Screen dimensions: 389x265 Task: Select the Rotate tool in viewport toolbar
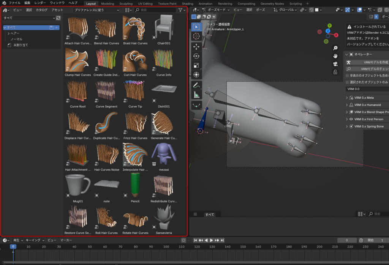tap(196, 56)
